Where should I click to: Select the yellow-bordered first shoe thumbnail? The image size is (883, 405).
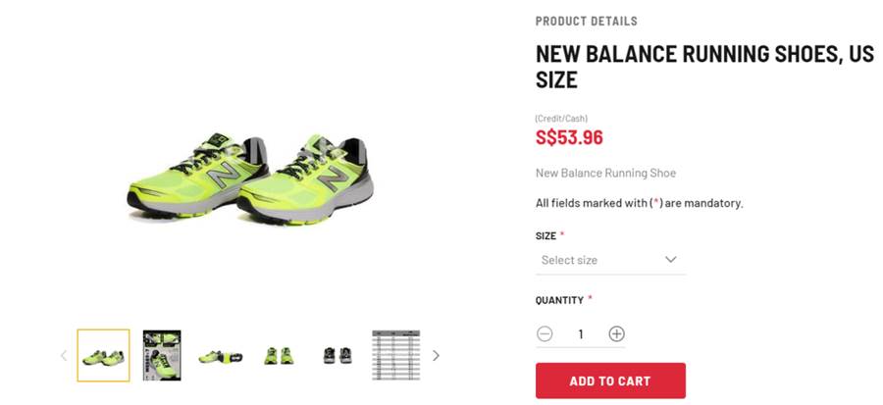[x=104, y=356]
